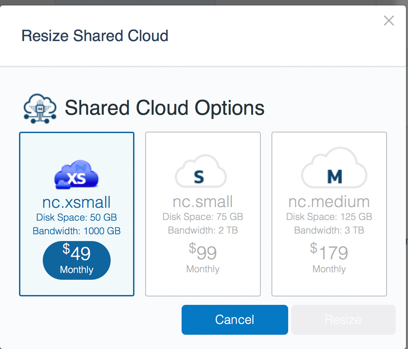The height and width of the screenshot is (349, 408).
Task: Click the Cancel button
Action: pos(235,319)
